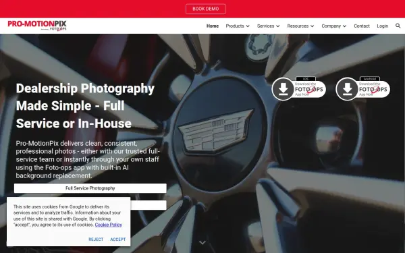This screenshot has height=253, width=405.
Task: Accept cookies in the consent banner
Action: 118,240
